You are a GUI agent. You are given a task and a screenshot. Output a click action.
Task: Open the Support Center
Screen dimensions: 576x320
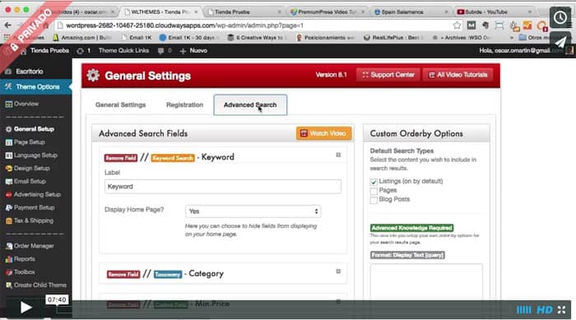pos(388,75)
